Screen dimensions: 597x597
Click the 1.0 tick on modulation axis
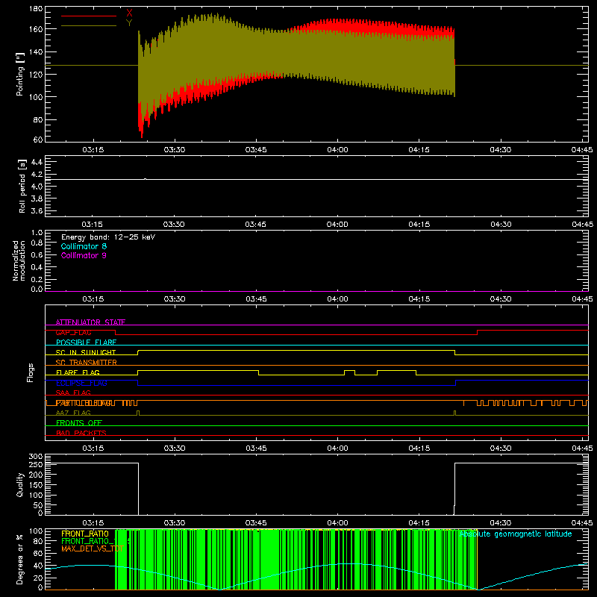pyautogui.click(x=37, y=233)
